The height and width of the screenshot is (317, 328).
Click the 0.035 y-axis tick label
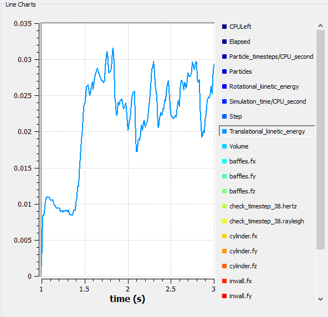pos(23,24)
